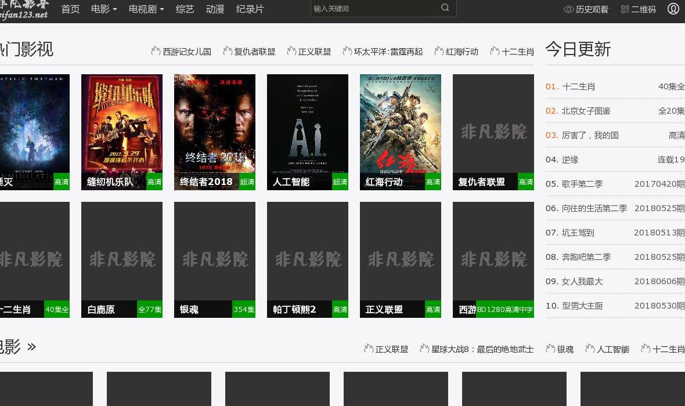This screenshot has height=406, width=685.
Task: Open the 动漫 navigation item
Action: (x=215, y=9)
